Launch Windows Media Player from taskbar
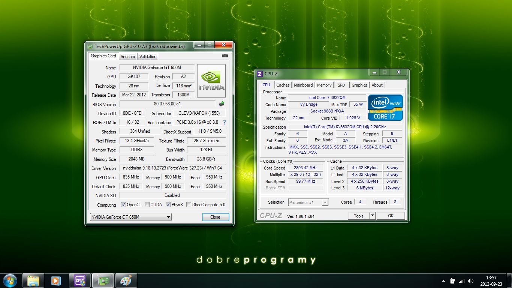 coord(56,280)
